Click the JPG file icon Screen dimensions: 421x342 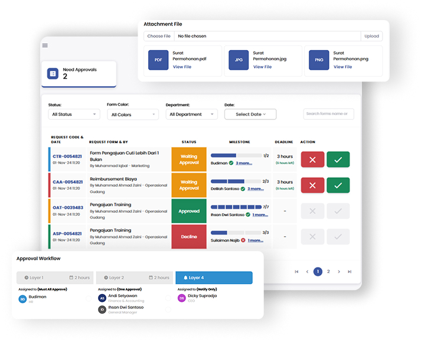click(239, 60)
